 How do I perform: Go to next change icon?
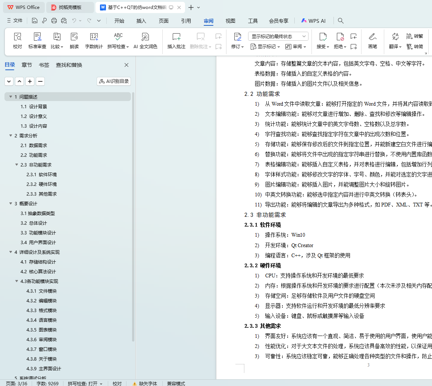354,47
